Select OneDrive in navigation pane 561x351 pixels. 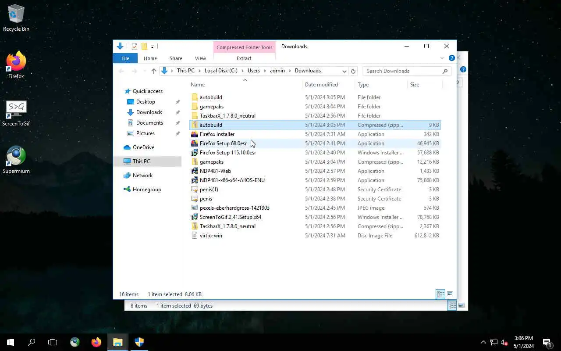point(143,147)
